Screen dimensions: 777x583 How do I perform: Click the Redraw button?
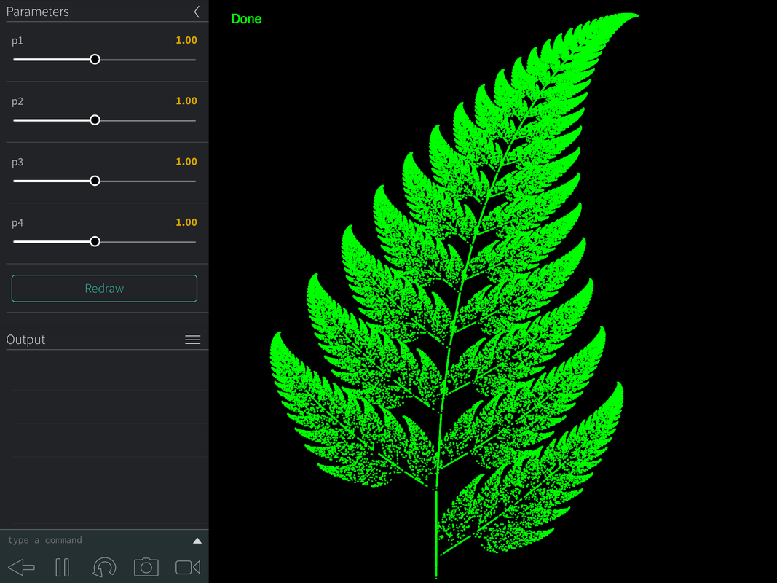click(104, 289)
